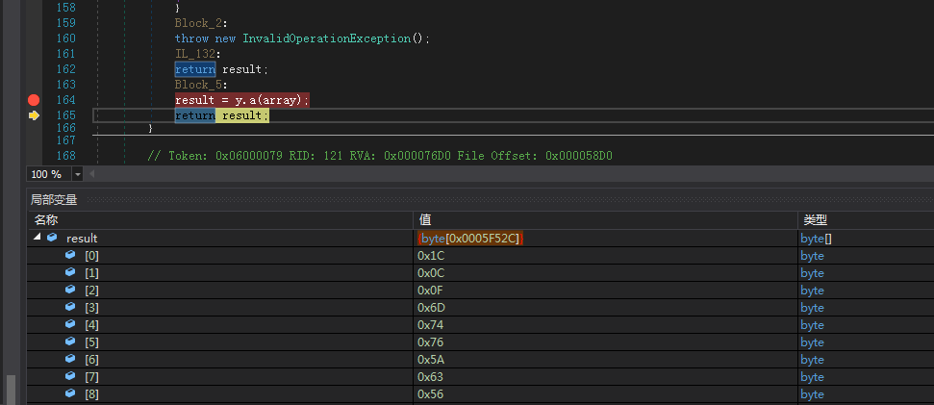Click the value 0x56

(431, 393)
